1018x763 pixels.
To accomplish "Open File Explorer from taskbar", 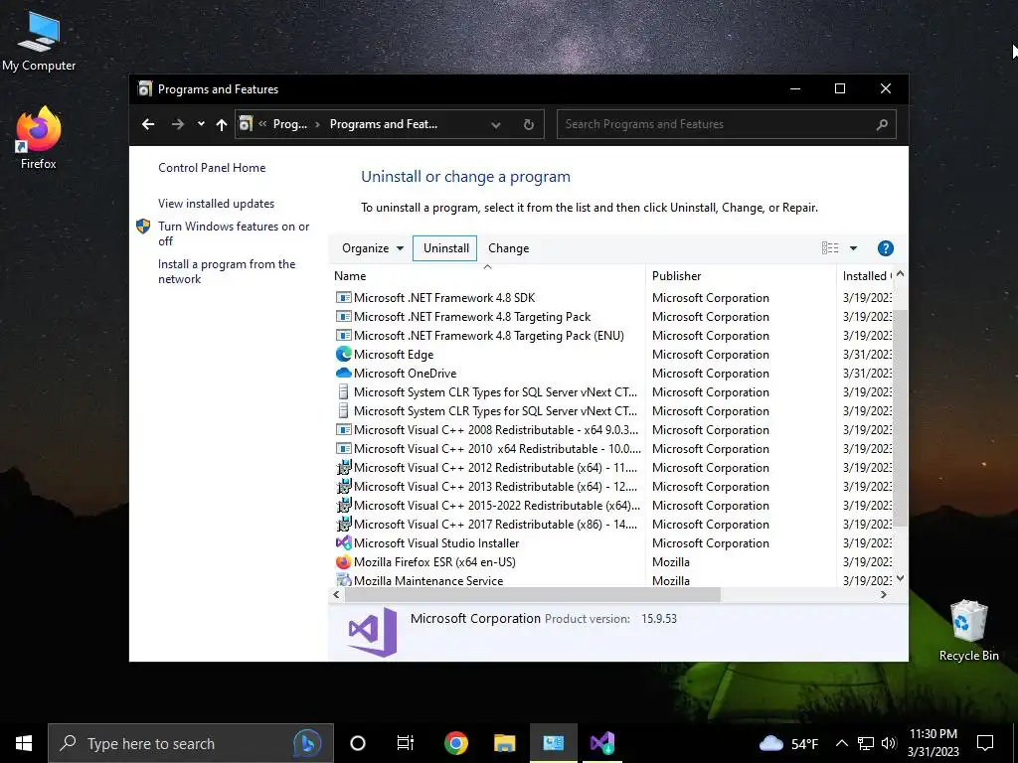I will tap(504, 743).
